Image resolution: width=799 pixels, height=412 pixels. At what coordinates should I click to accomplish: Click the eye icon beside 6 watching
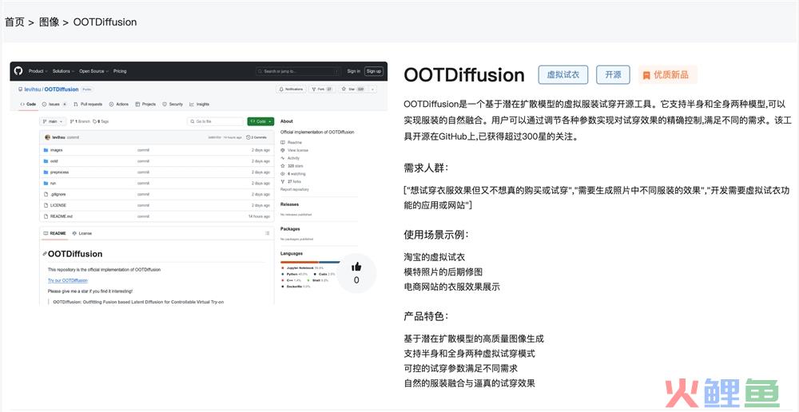pos(283,173)
